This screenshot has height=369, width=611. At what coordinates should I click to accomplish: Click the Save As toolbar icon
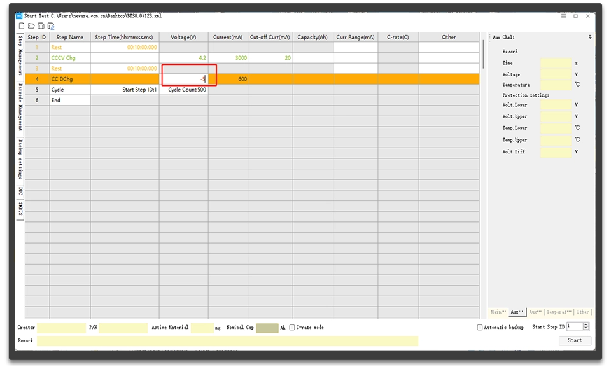[x=51, y=26]
